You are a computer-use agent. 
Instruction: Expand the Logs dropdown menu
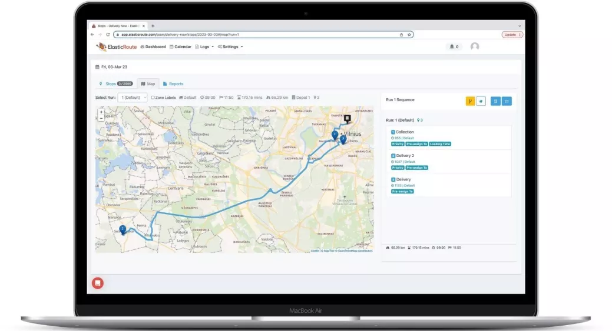coord(204,46)
